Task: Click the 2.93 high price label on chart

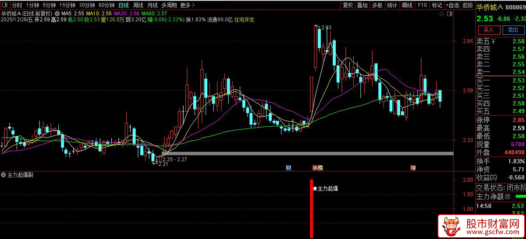Action: pos(326,28)
